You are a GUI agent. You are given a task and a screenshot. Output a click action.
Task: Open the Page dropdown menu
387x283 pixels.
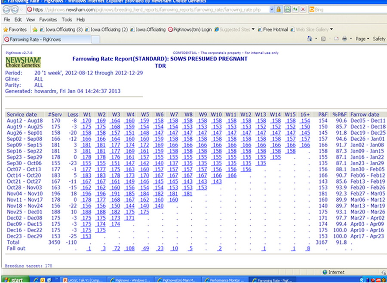click(361, 39)
